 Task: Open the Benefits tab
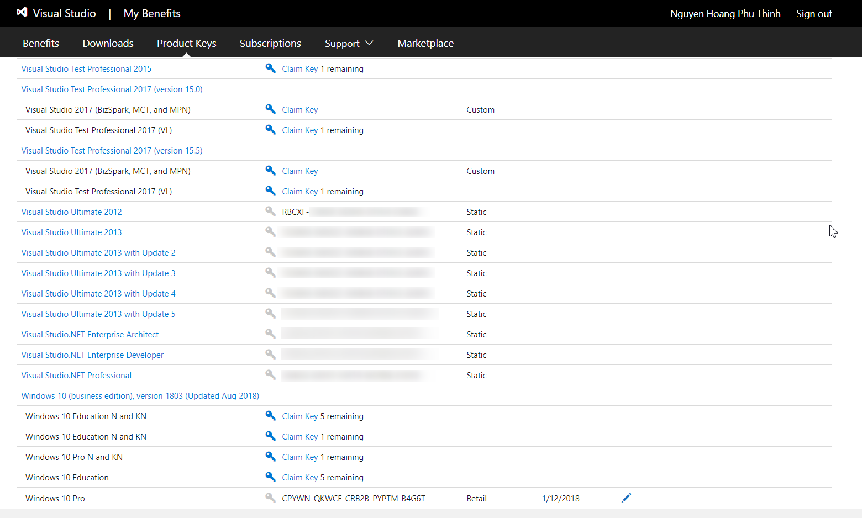coord(41,43)
